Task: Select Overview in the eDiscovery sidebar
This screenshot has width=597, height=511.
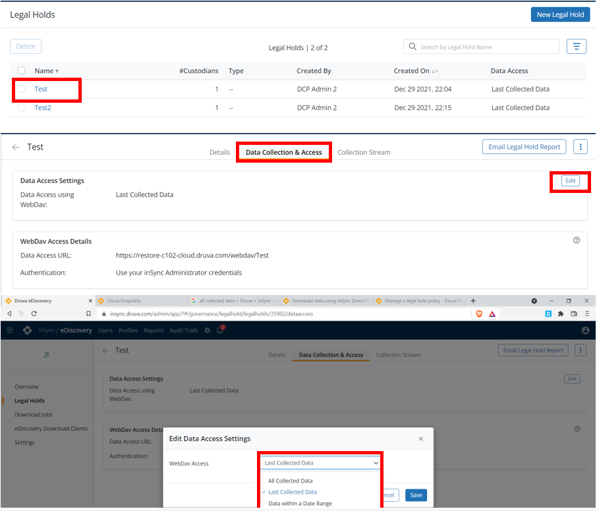Action: pyautogui.click(x=26, y=387)
